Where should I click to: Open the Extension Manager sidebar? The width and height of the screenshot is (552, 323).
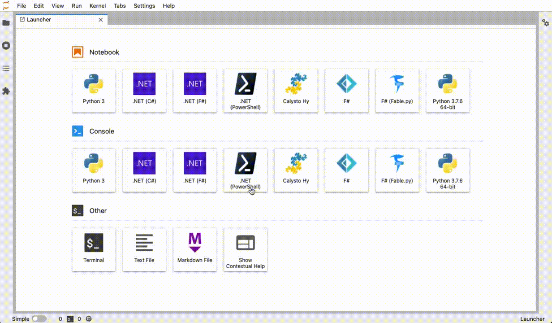6,91
